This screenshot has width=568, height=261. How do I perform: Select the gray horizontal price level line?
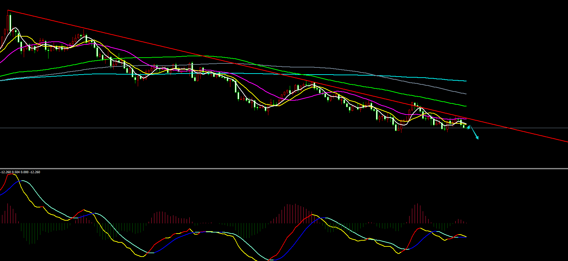[x=271, y=128]
